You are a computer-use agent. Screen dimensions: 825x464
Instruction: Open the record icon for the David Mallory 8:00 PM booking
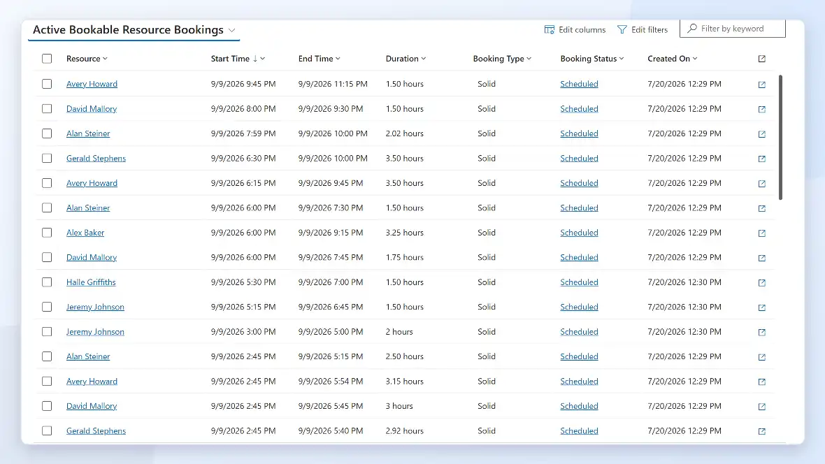click(761, 109)
